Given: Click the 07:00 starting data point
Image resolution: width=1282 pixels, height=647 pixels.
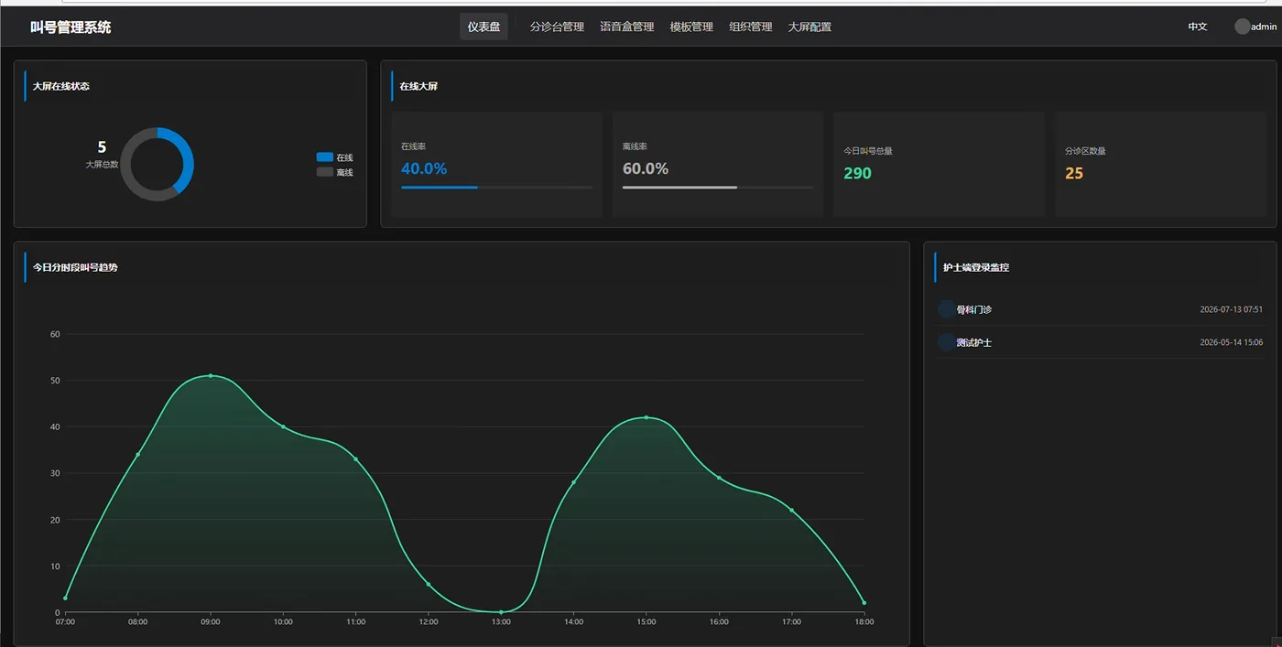Looking at the screenshot, I should [65, 598].
